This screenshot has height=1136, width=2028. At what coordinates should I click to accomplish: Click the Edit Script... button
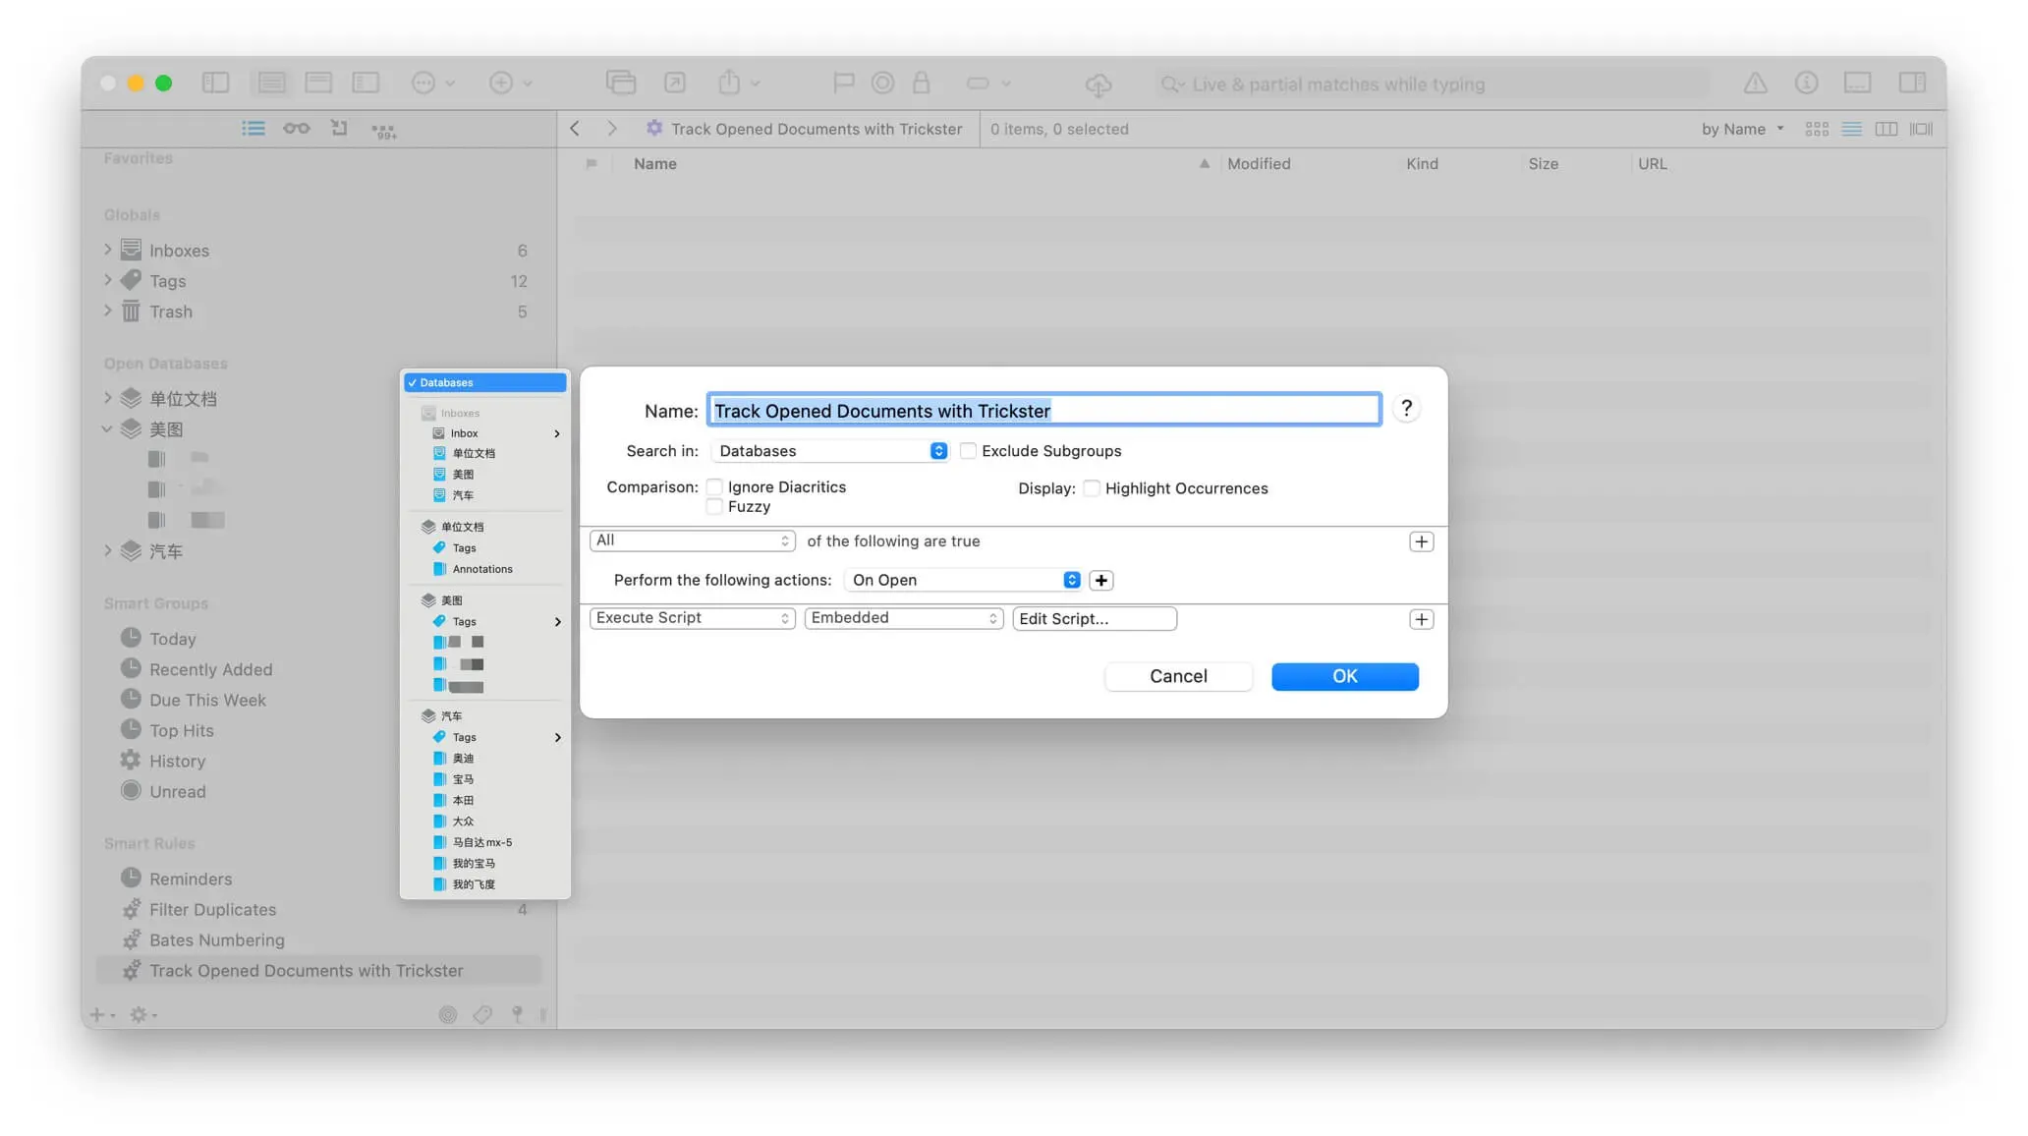pos(1095,618)
